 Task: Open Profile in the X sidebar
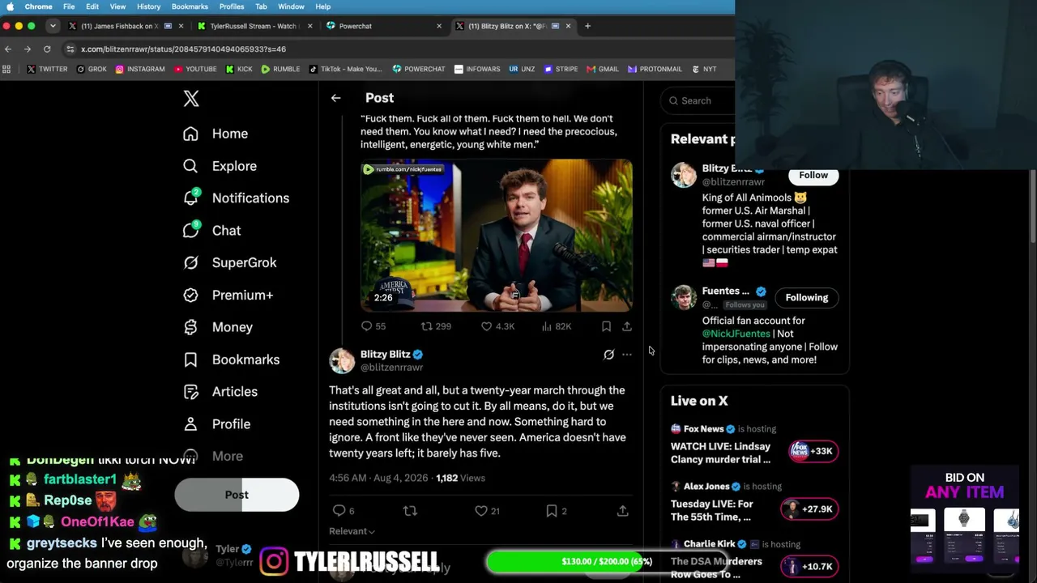216,424
